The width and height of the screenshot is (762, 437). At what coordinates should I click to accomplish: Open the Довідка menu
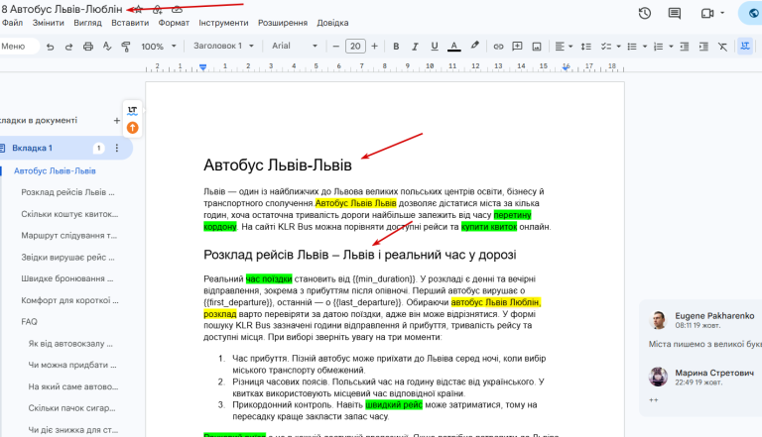332,23
